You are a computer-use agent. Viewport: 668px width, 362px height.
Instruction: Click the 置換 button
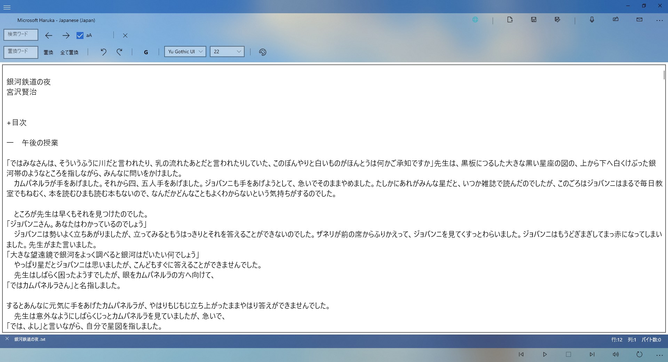tap(48, 52)
